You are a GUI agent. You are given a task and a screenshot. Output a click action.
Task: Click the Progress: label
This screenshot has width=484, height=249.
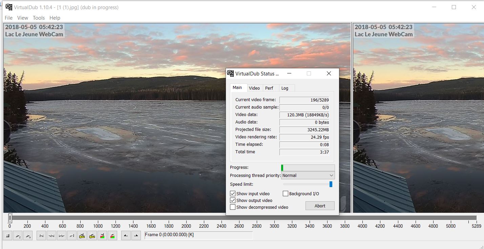[239, 167]
